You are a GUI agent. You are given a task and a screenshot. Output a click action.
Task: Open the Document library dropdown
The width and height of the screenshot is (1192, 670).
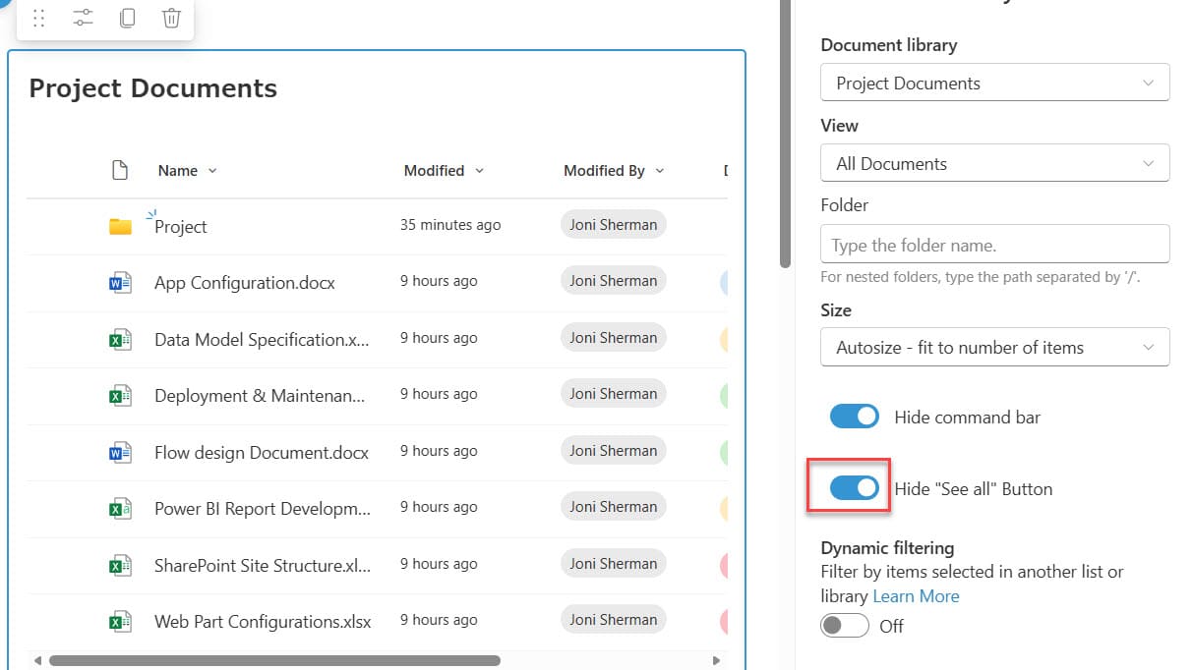coord(994,83)
